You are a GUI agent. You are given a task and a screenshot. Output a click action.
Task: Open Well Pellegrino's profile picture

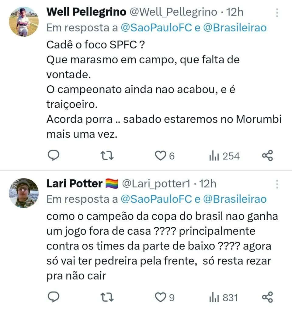(23, 21)
